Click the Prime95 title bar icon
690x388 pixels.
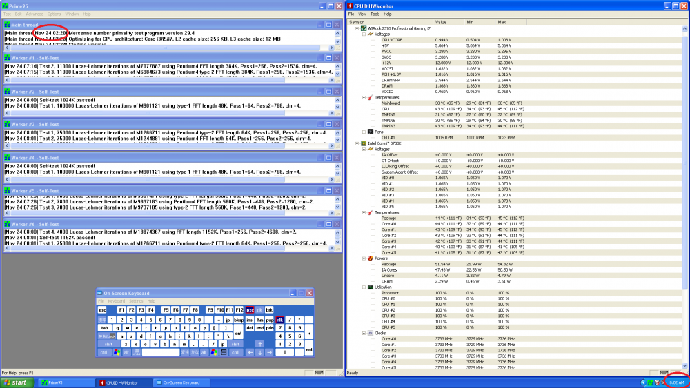[x=5, y=6]
